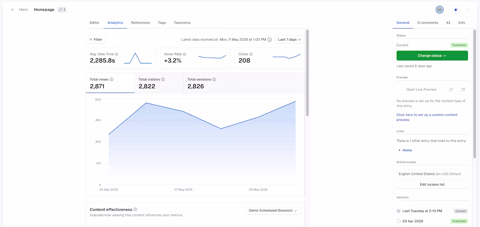This screenshot has height=227, width=480.
Task: Click the Published status badge
Action: 459,45
